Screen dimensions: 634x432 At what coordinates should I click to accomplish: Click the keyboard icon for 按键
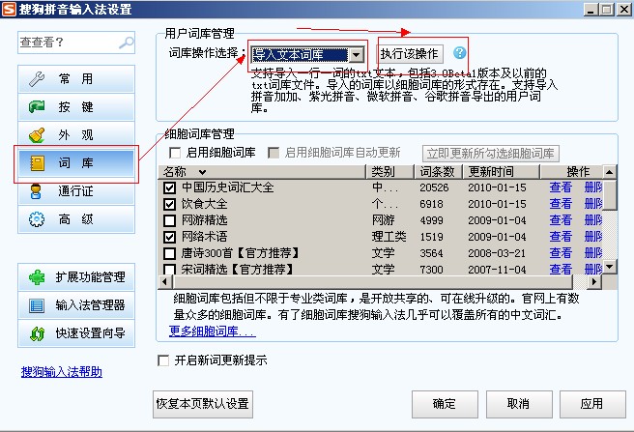(x=37, y=107)
